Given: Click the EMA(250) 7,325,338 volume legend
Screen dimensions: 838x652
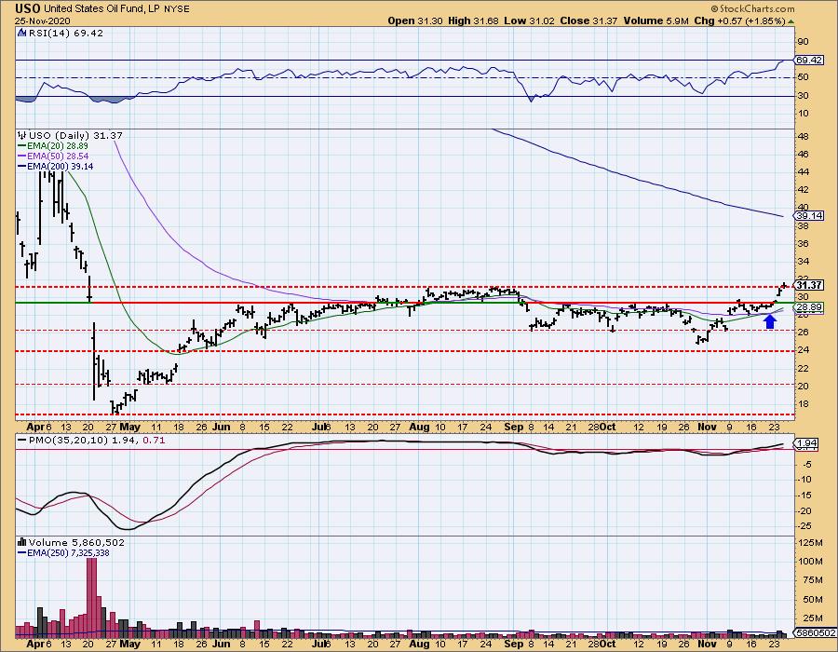Looking at the screenshot, I should [x=63, y=552].
